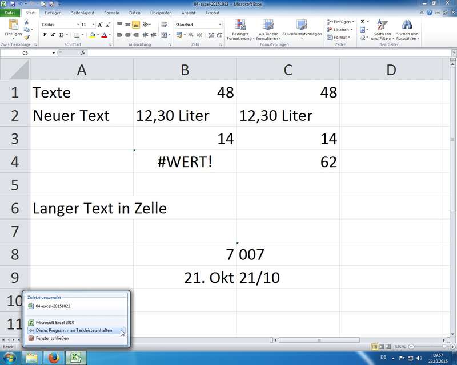This screenshot has width=457, height=365.
Task: Toggle center text alignment
Action: tap(127, 35)
